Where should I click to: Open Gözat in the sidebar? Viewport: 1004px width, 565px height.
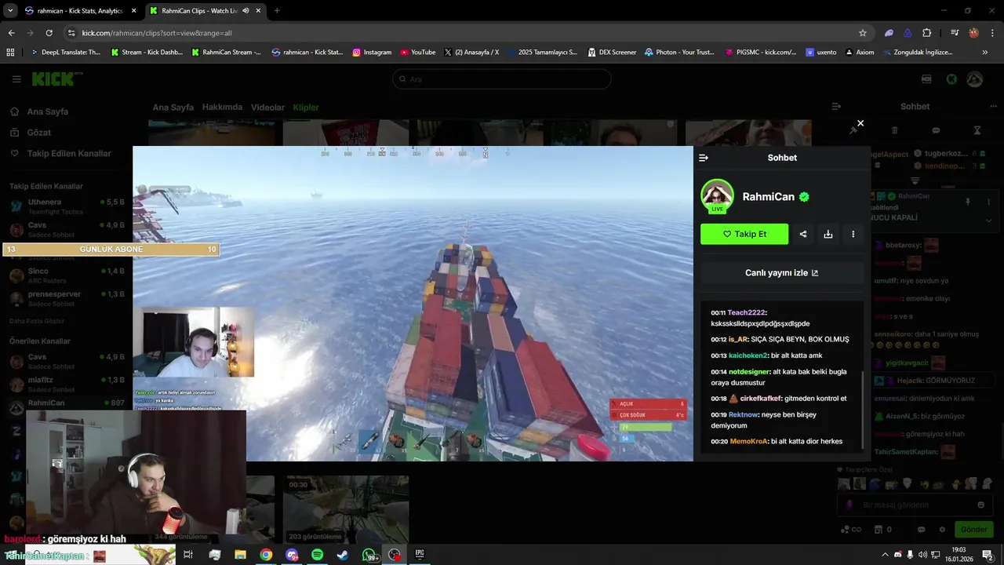(38, 133)
